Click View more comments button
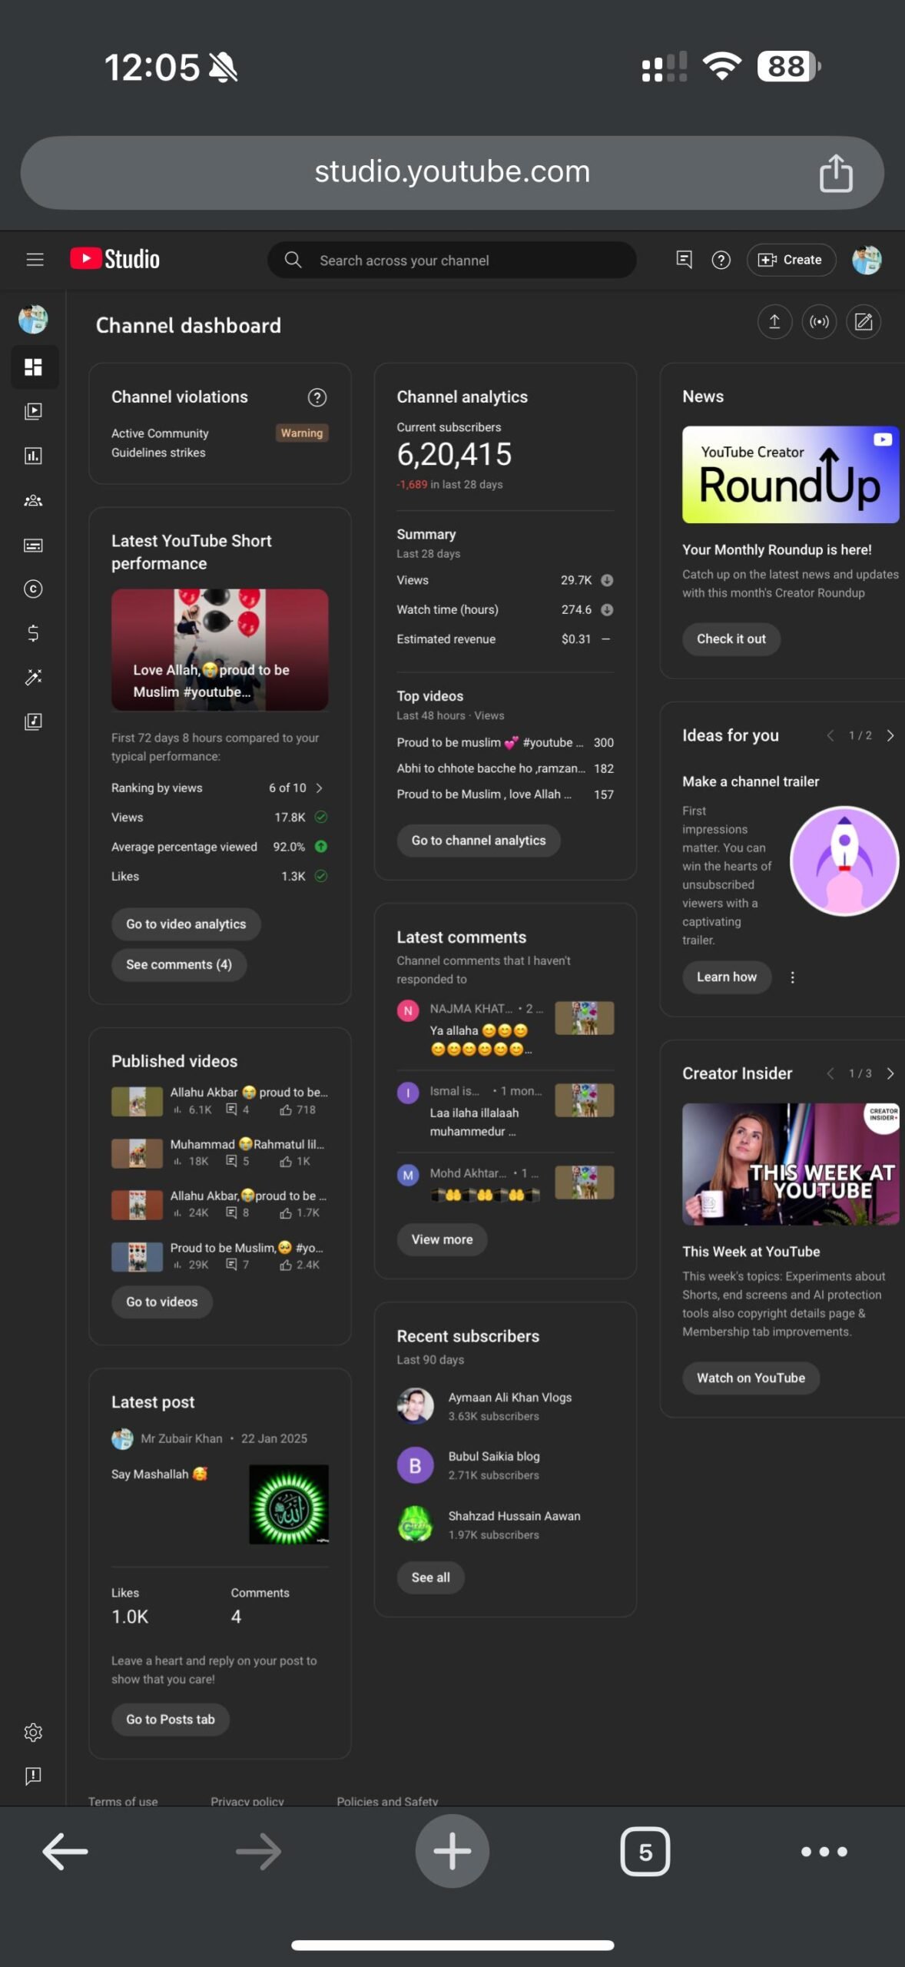Screen dimensions: 905x1967 [x=442, y=1239]
